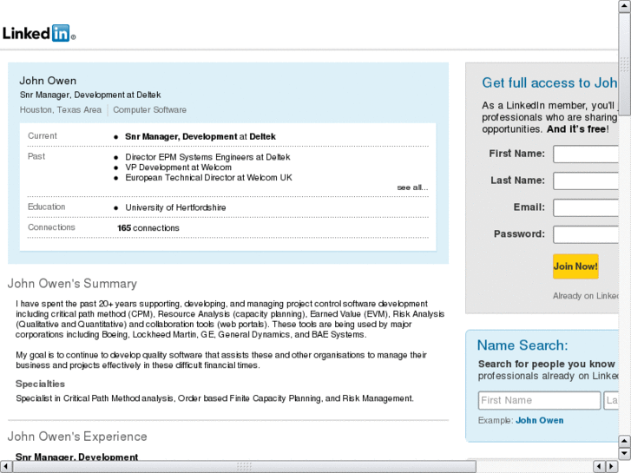
Task: Click the Computer Software industry text
Action: click(x=149, y=110)
